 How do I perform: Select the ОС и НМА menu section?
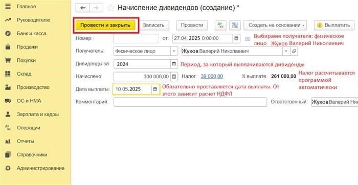coord(29,101)
